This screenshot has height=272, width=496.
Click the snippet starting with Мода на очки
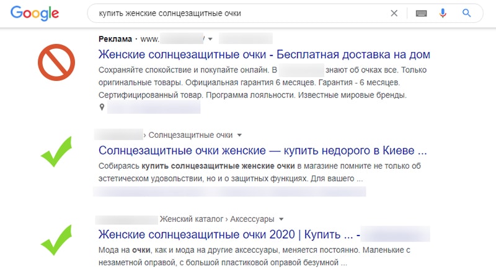click(254, 256)
